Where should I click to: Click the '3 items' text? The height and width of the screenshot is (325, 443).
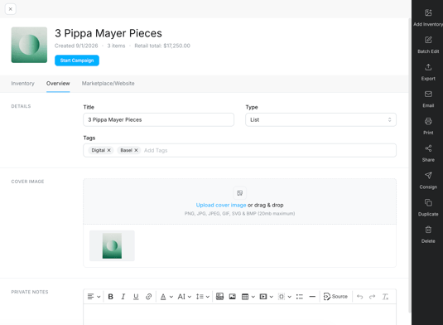[x=116, y=46]
